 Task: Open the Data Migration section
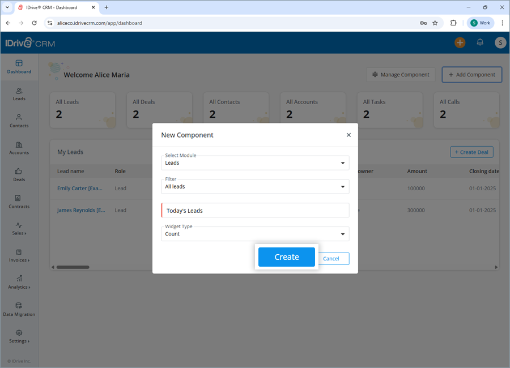(x=19, y=310)
